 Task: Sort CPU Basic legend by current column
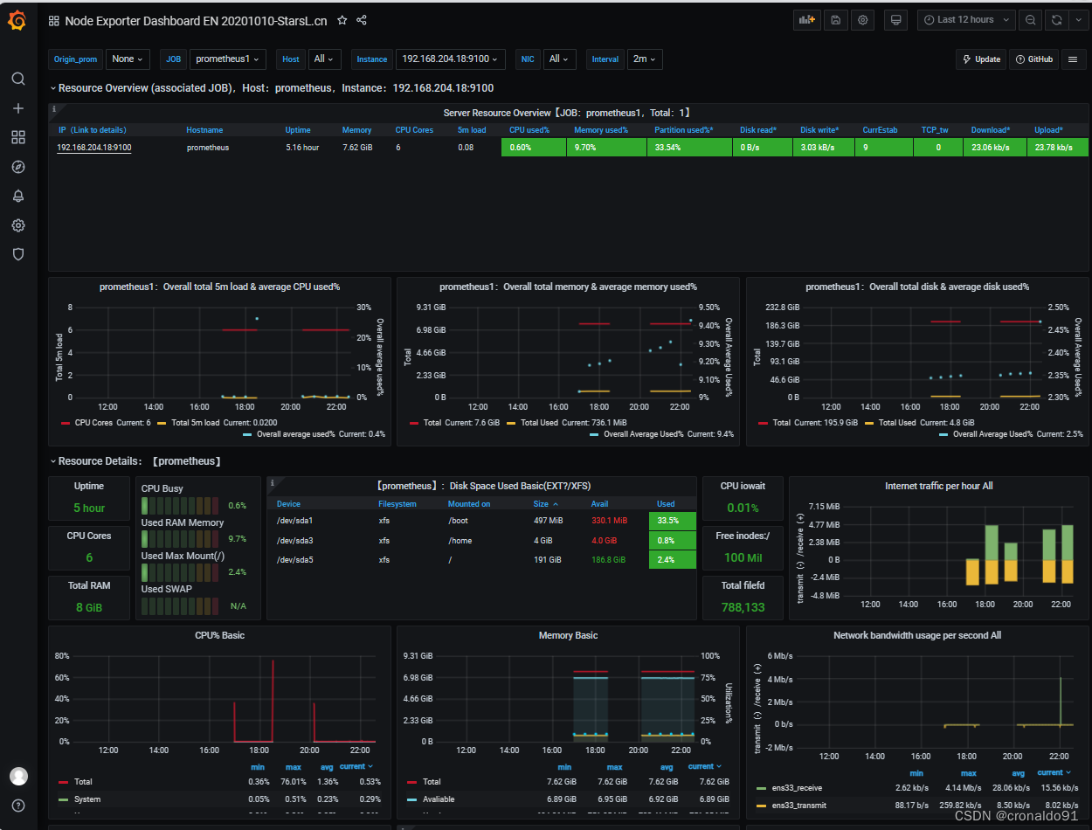coord(354,767)
